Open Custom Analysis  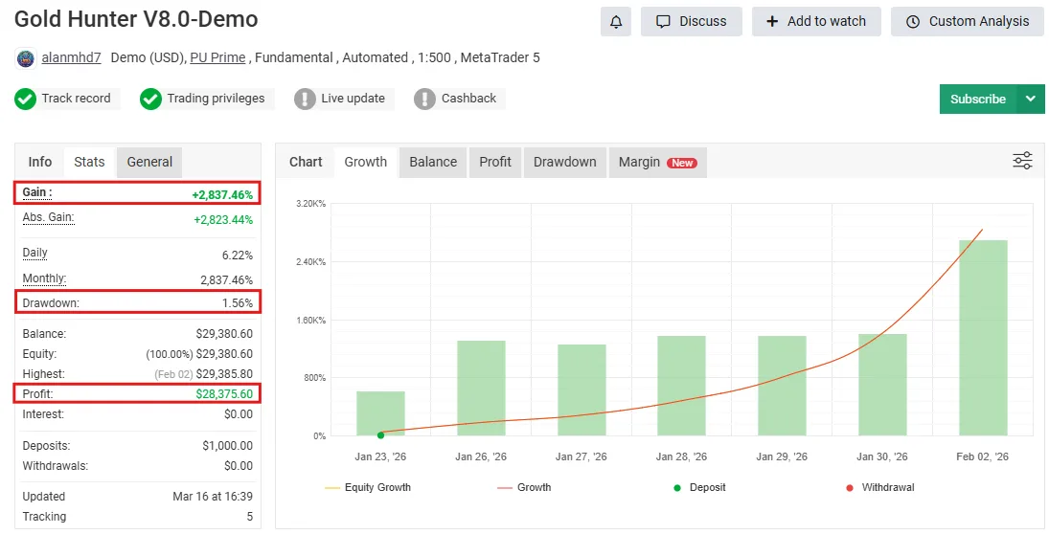coord(968,21)
